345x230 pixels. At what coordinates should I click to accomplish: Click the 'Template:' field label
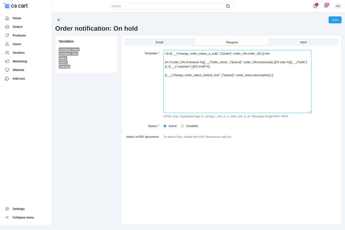click(151, 53)
